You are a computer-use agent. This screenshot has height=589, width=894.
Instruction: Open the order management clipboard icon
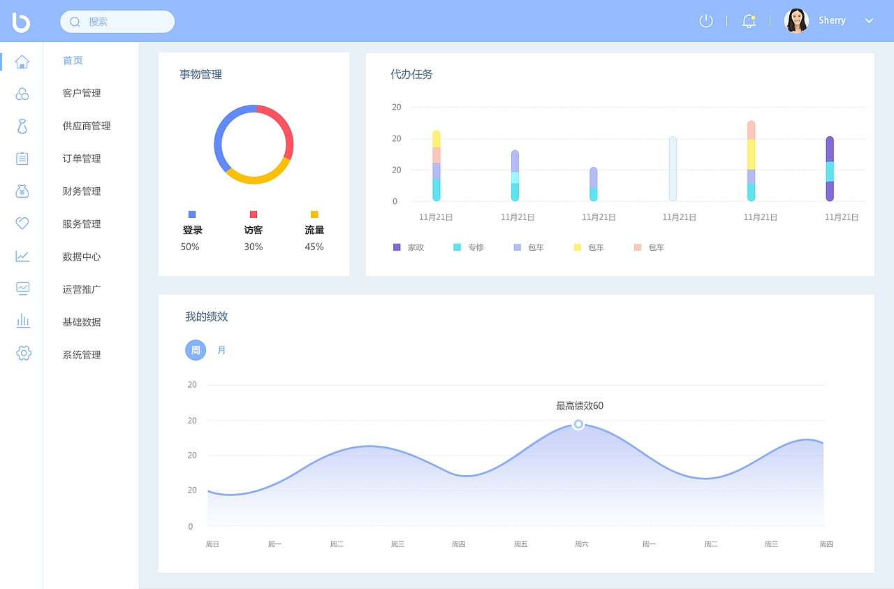22,159
